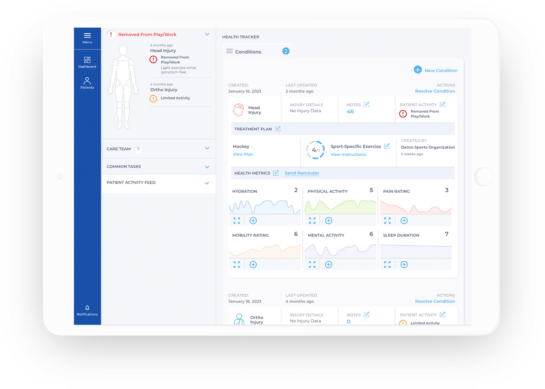Expand the Patient Activity Feed section

(207, 183)
